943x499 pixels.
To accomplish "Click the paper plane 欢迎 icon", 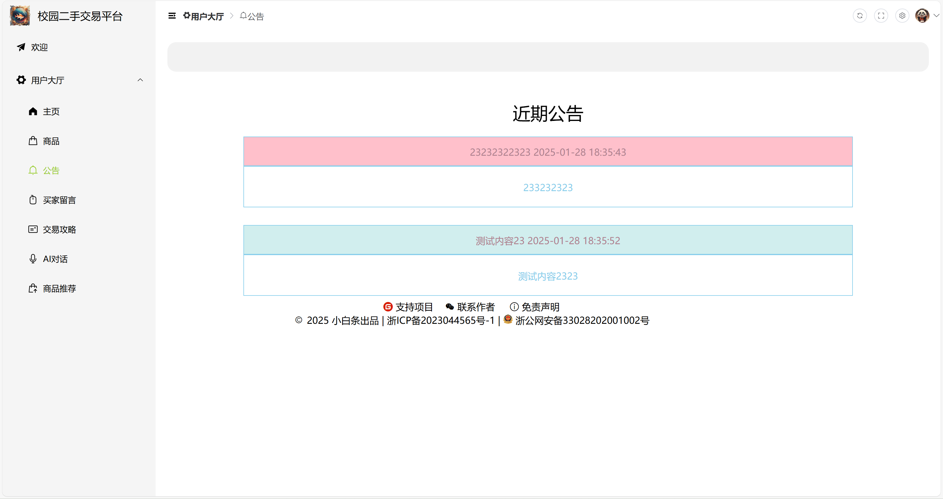I will click(21, 47).
